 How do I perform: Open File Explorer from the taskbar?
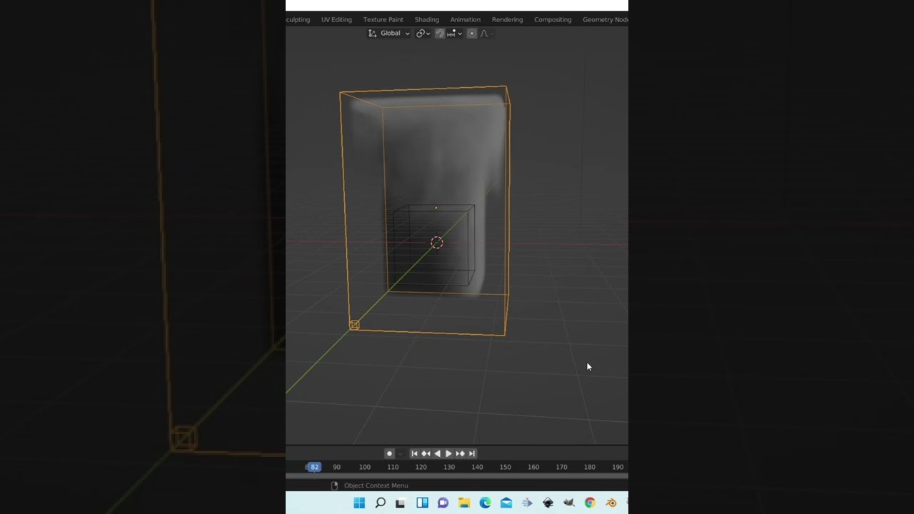pos(464,503)
